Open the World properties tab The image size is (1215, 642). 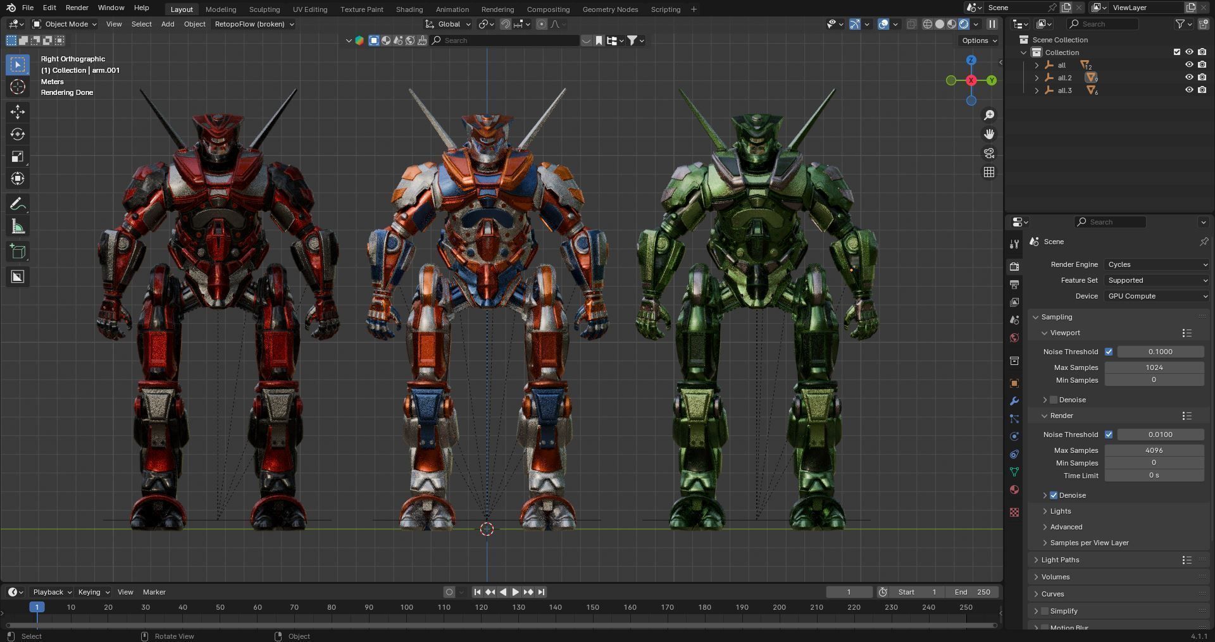pos(1014,338)
